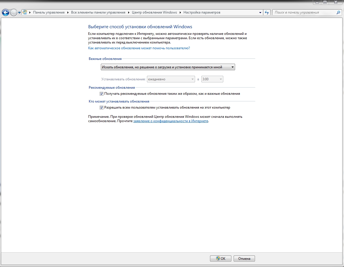The image size is (344, 267).
Task: Click the 'Отмена' button
Action: (244, 259)
